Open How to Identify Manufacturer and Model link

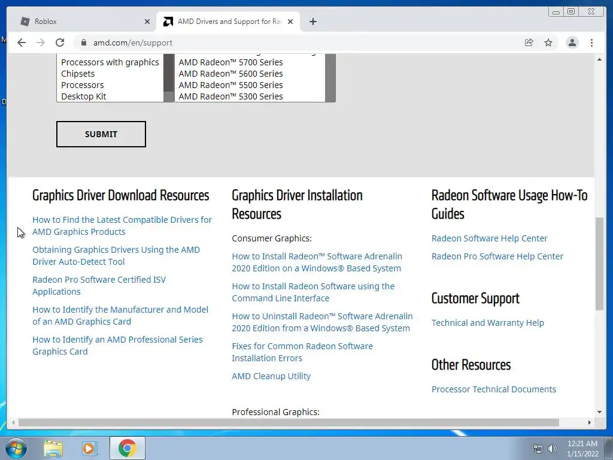tap(120, 316)
